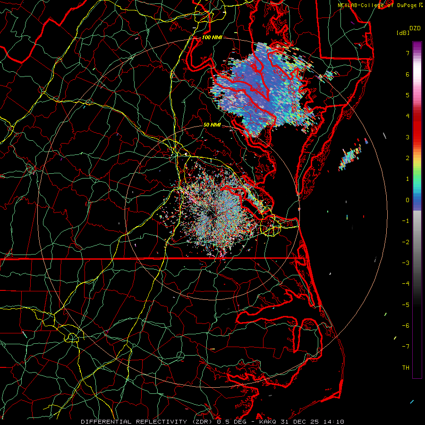The image size is (425, 425).
Task: Click the 100 NMI range ring label
Action: 212,37
